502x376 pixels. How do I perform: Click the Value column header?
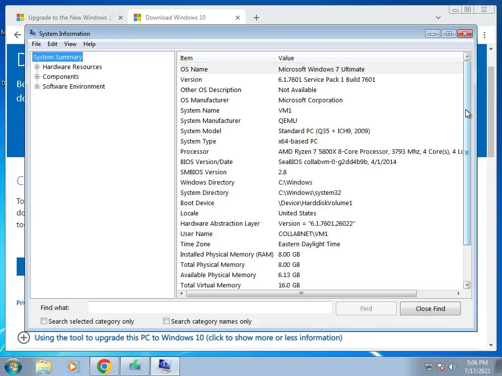369,58
